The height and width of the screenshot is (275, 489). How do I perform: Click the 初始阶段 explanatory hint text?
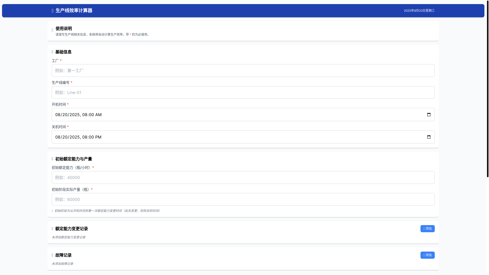107,211
